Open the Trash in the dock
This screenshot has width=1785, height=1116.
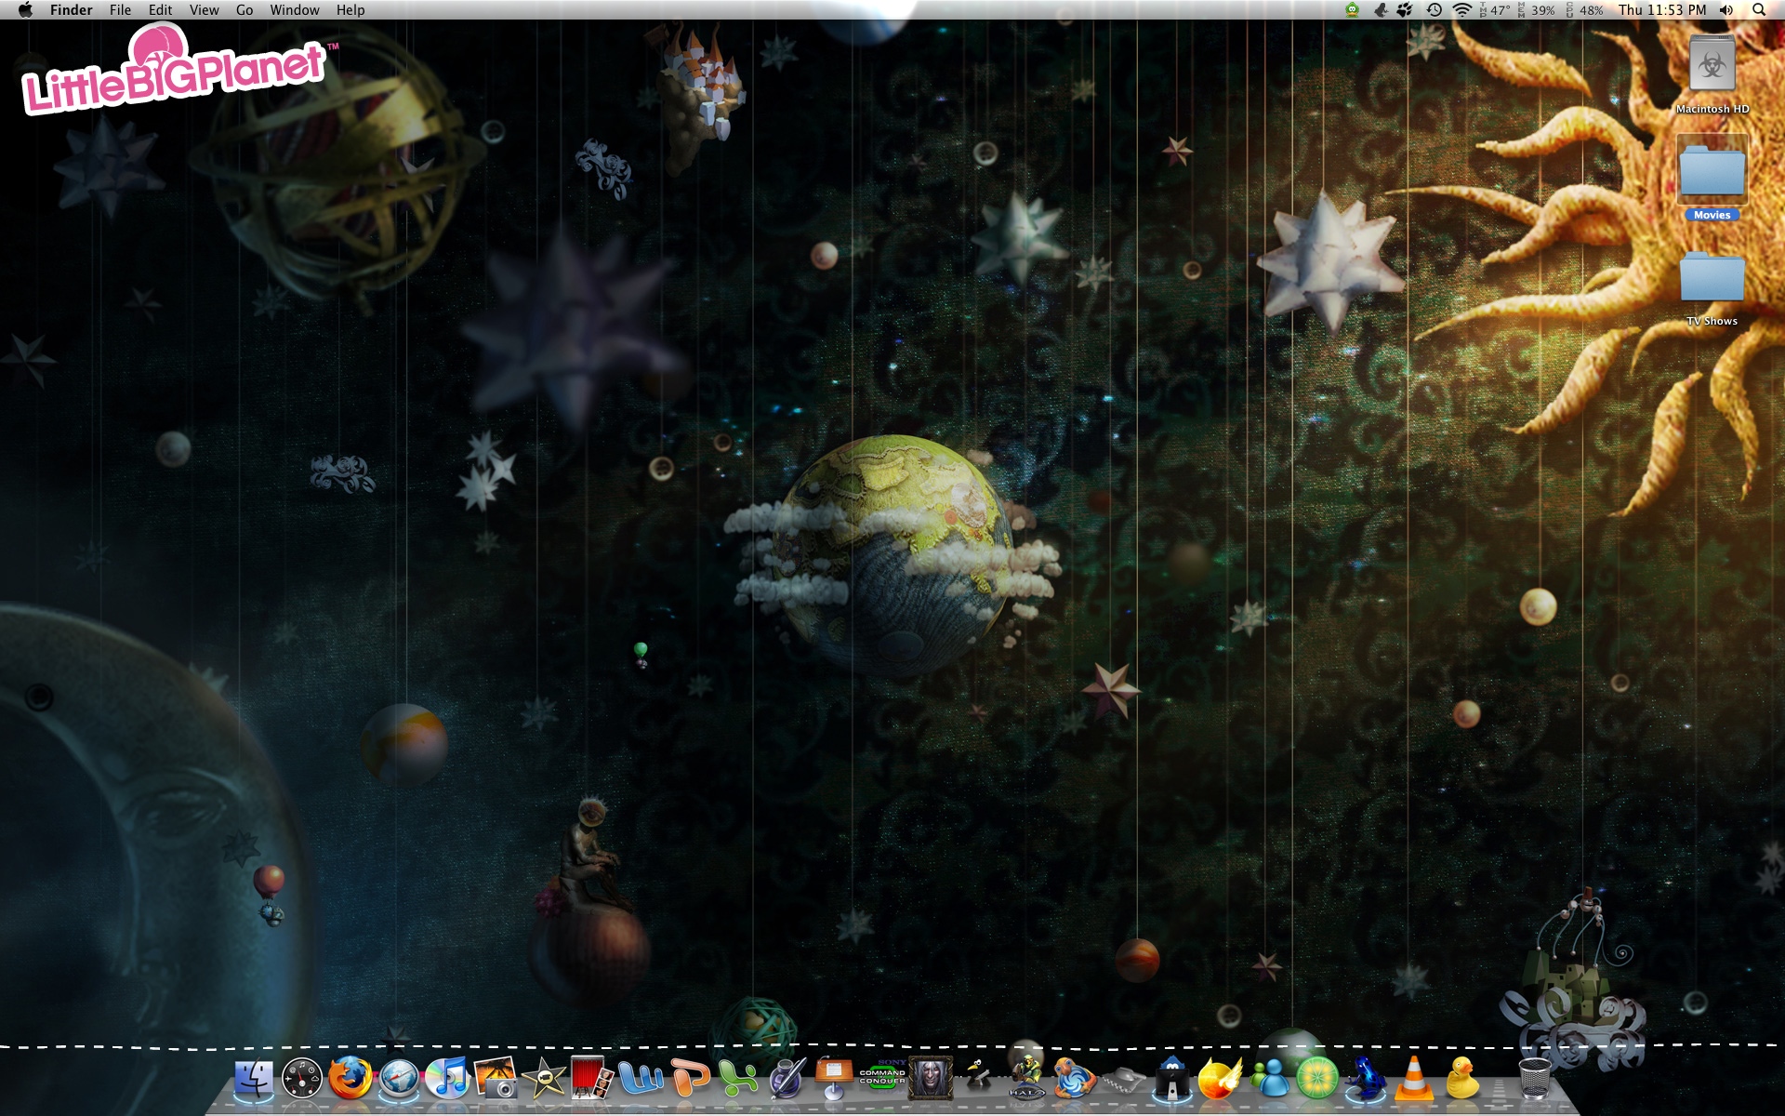pos(1534,1079)
